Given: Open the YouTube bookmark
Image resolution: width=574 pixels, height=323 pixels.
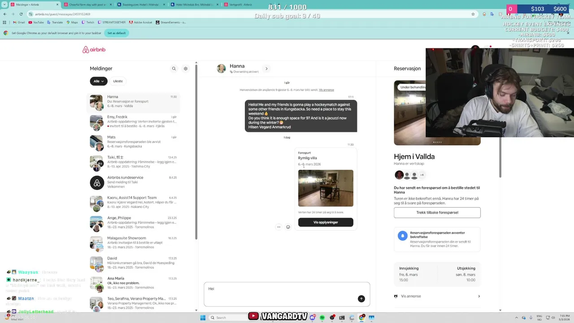Looking at the screenshot, I should pyautogui.click(x=36, y=22).
